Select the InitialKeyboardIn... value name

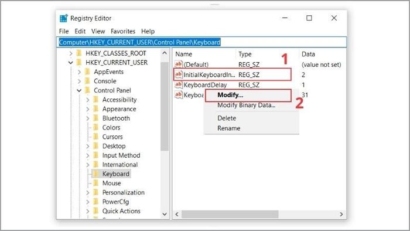[209, 75]
